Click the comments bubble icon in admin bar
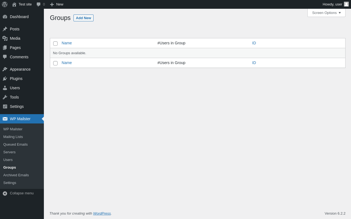The width and height of the screenshot is (351, 219). [x=39, y=4]
